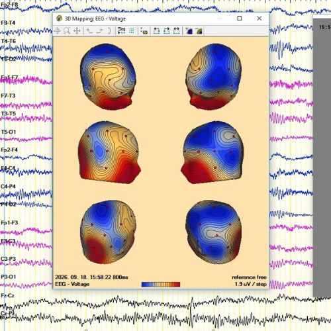The width and height of the screenshot is (331, 331).
Task: Click the mapping options icon with checkmark
Action: point(144,30)
